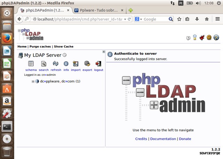Expand the dc=pplware, dc=com tree node
Viewport: 223px width, 159px height.
point(33,81)
